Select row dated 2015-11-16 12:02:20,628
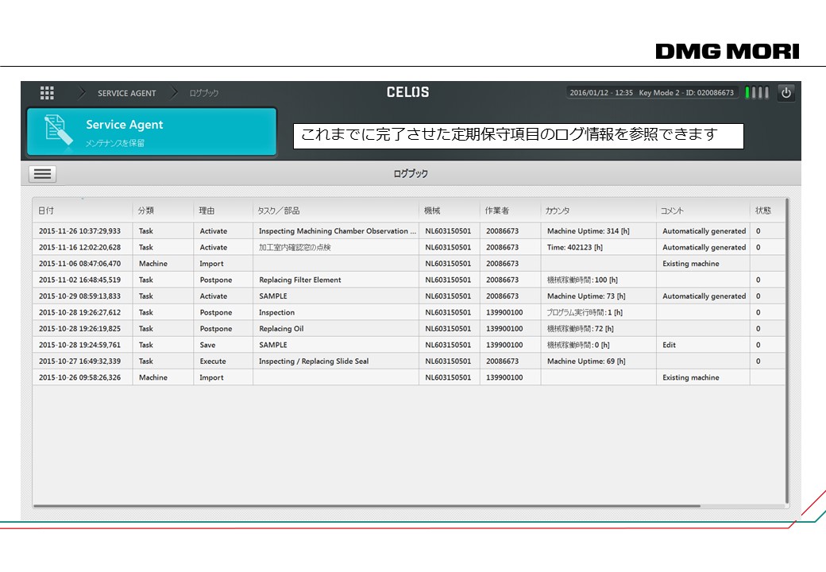Image resolution: width=826 pixels, height=572 pixels. coord(409,247)
